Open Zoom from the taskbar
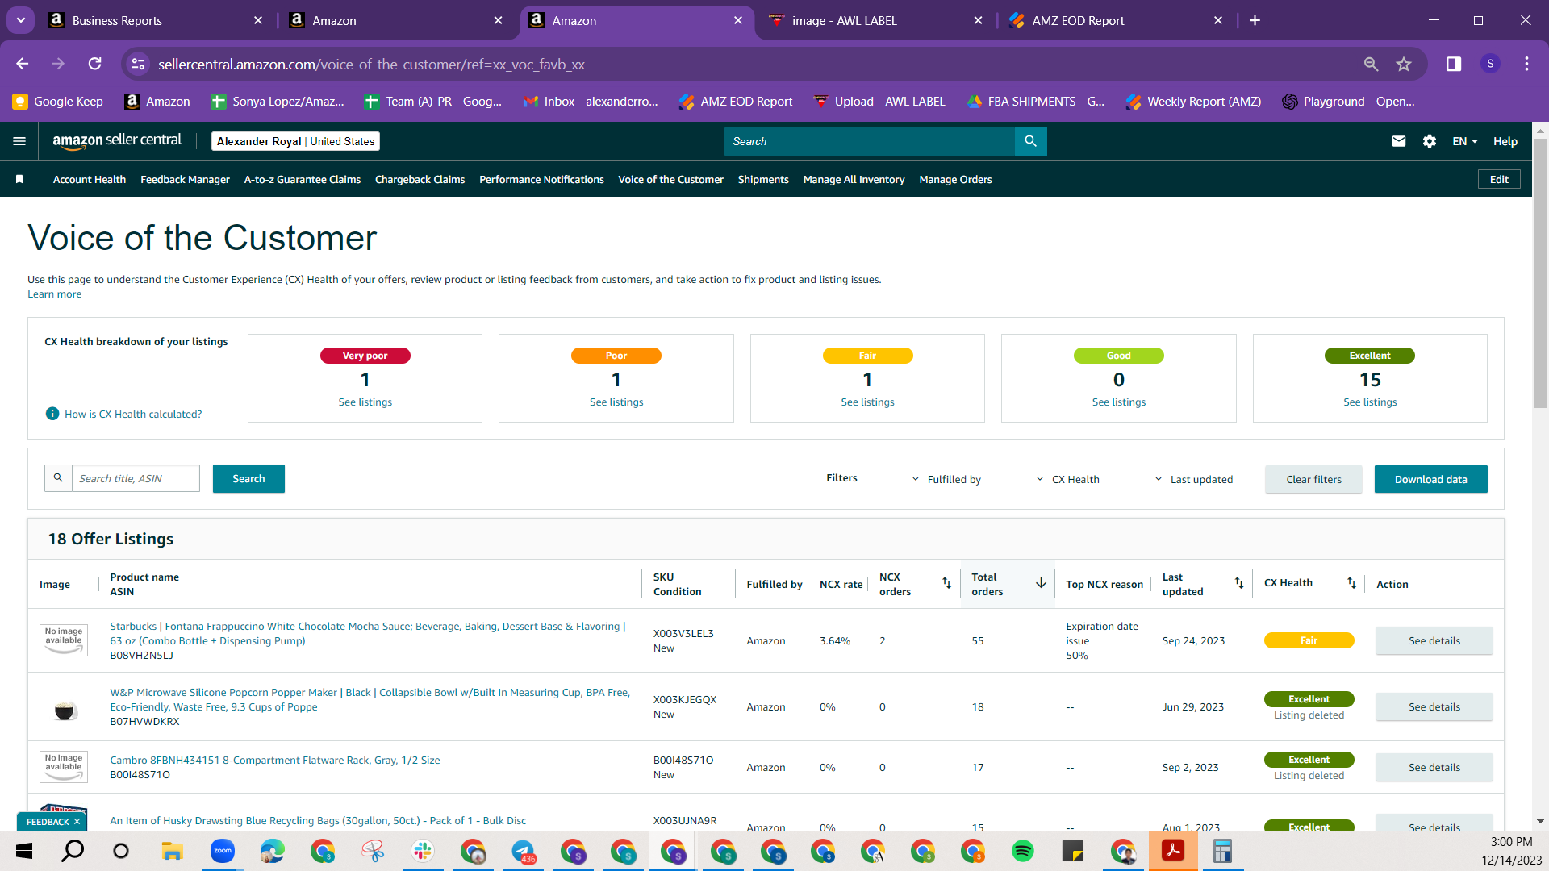Viewport: 1549px width, 871px height. pos(223,851)
